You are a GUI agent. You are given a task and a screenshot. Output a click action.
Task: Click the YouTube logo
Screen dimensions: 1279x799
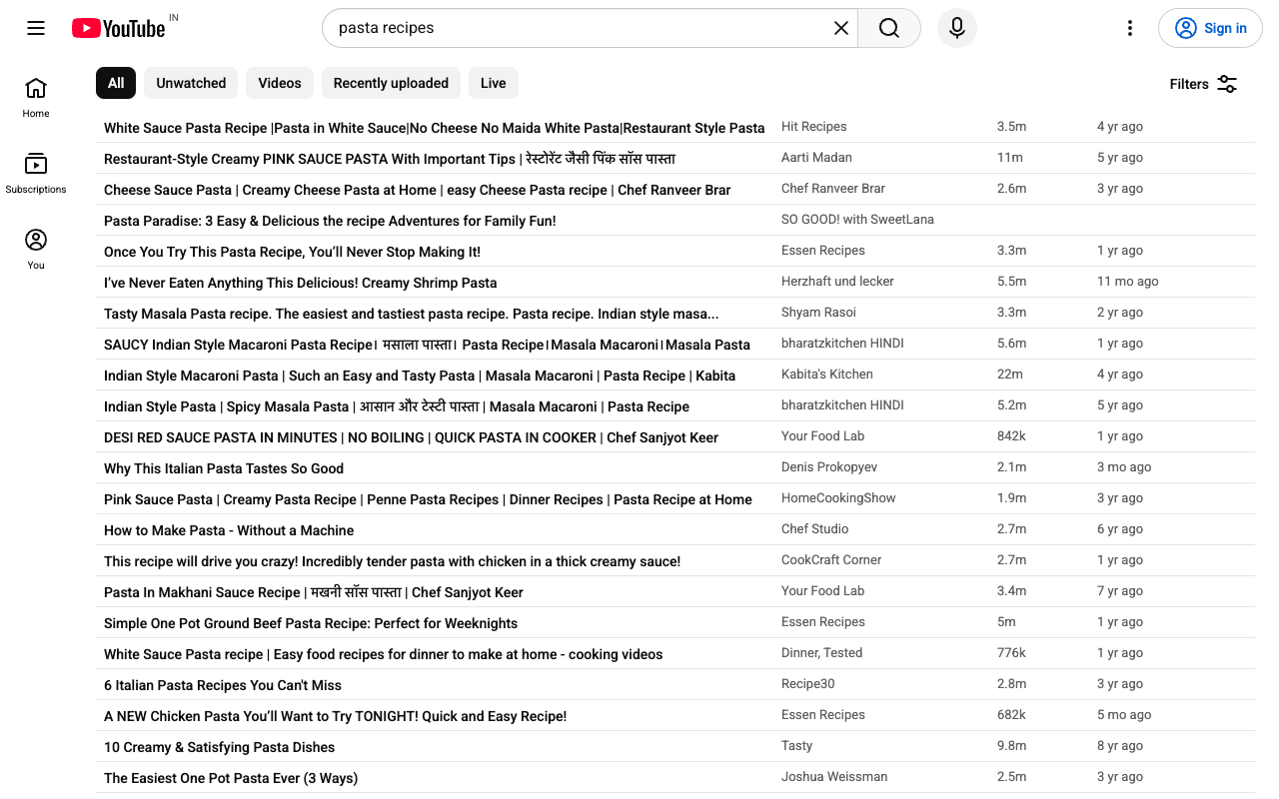point(118,28)
